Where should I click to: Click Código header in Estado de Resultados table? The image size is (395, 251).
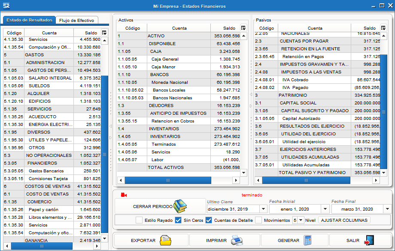14,33
